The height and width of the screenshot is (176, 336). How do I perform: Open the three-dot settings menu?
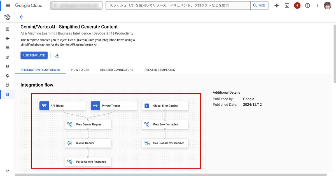point(318,5)
